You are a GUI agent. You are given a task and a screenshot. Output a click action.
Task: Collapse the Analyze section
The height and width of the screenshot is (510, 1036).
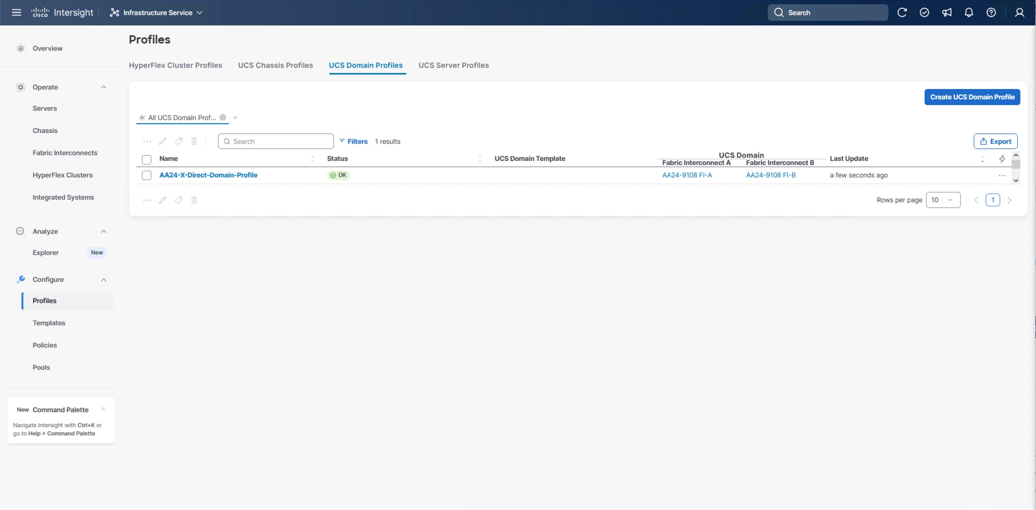[x=104, y=231]
